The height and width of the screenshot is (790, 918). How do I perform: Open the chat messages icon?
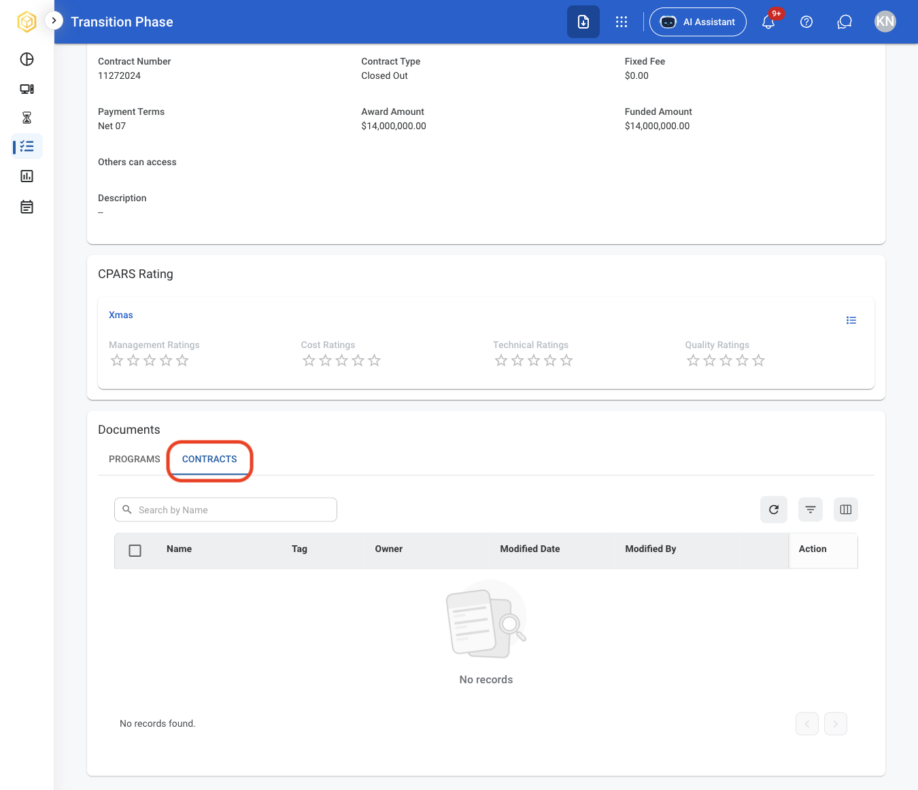click(x=845, y=22)
